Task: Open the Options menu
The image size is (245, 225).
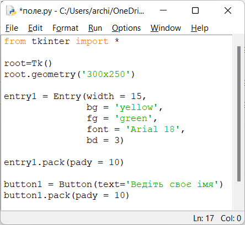Action: 126,28
